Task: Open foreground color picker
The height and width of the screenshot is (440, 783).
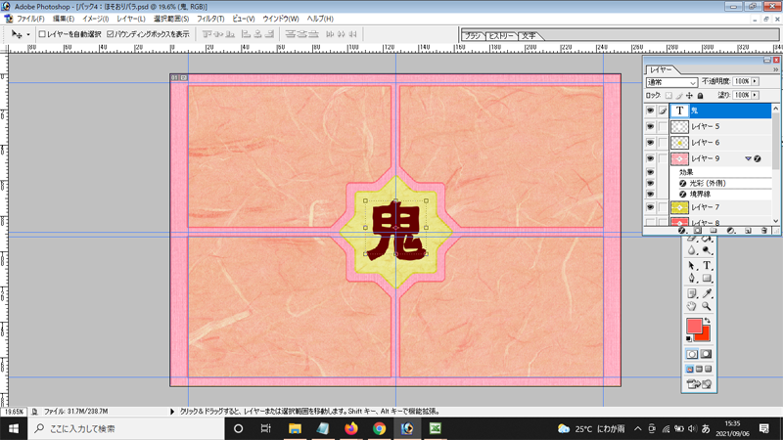Action: 694,326
